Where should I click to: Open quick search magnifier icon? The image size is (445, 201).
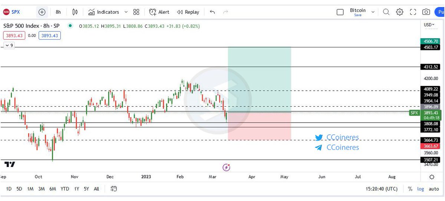(x=386, y=12)
